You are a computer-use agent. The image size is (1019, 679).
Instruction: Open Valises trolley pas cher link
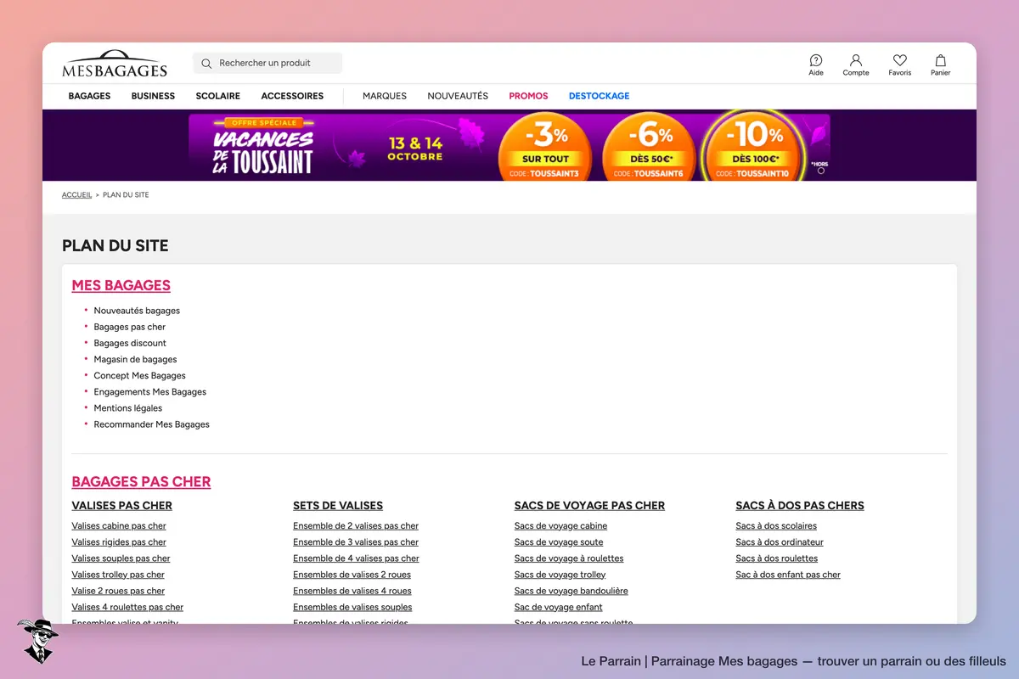(x=118, y=575)
